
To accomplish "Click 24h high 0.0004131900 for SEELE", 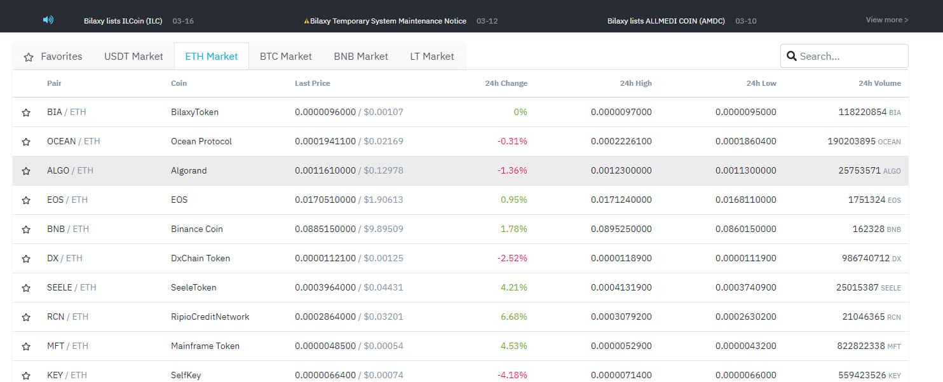I will tap(621, 287).
